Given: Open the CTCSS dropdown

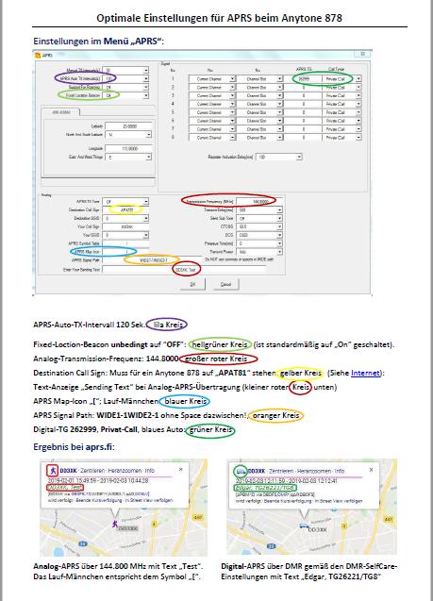Looking at the screenshot, I should pyautogui.click(x=280, y=226).
